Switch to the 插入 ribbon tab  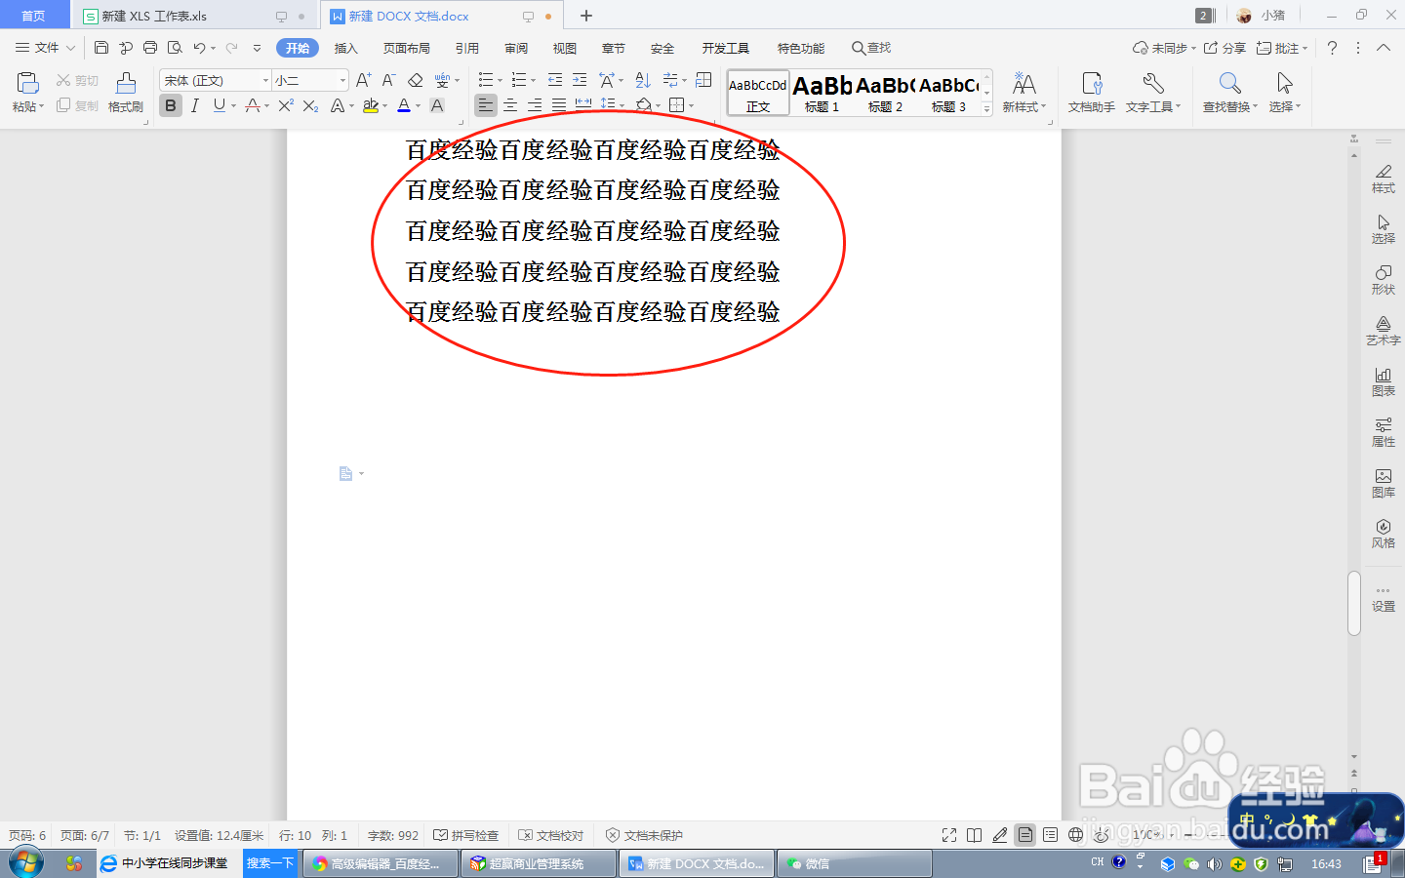tap(345, 48)
